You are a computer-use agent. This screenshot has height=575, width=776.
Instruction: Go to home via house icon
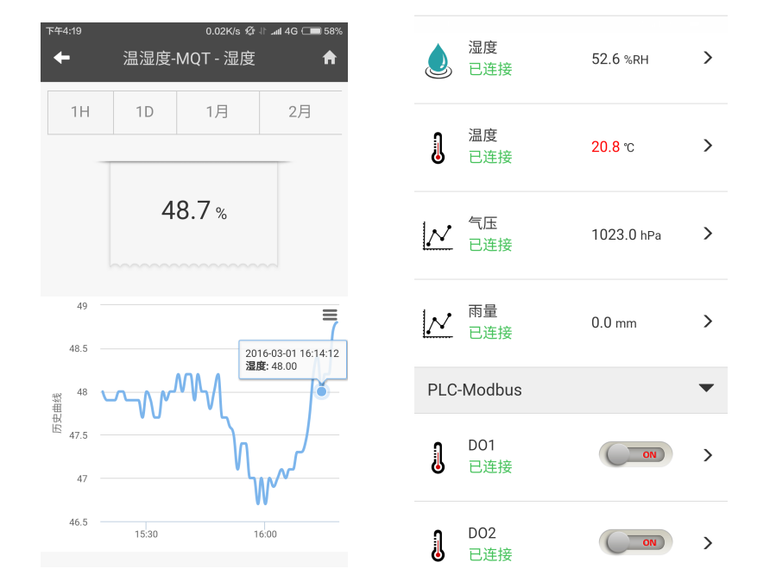point(329,58)
